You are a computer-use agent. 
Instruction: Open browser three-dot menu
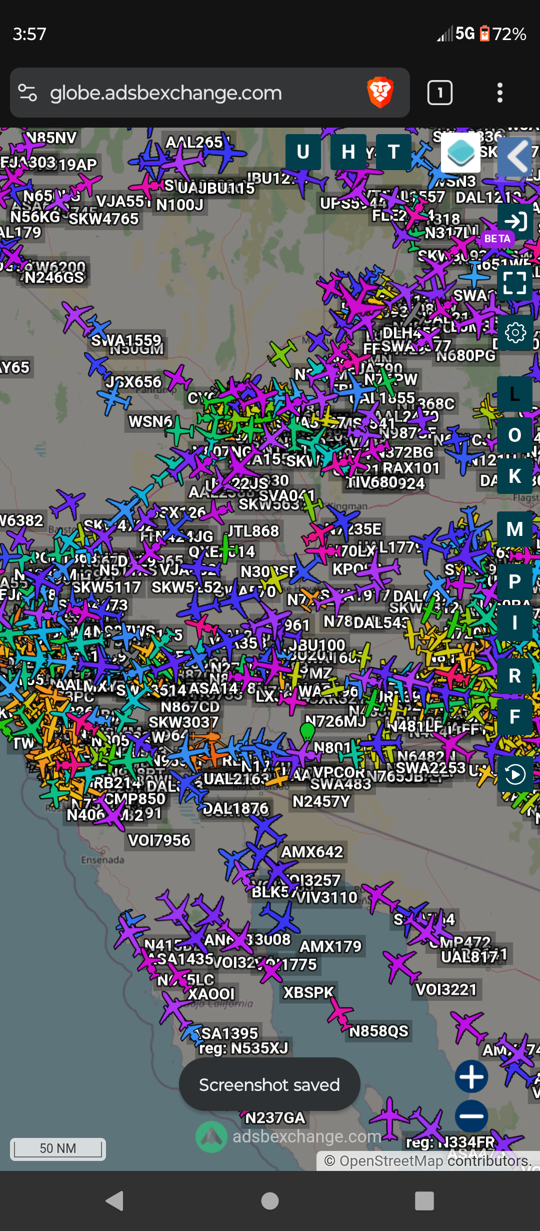[499, 93]
